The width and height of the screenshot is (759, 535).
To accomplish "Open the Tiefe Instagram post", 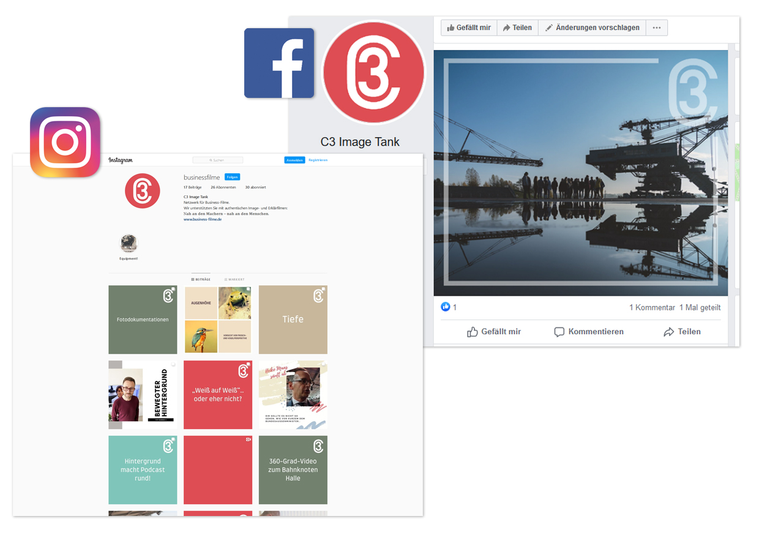I will click(x=293, y=320).
